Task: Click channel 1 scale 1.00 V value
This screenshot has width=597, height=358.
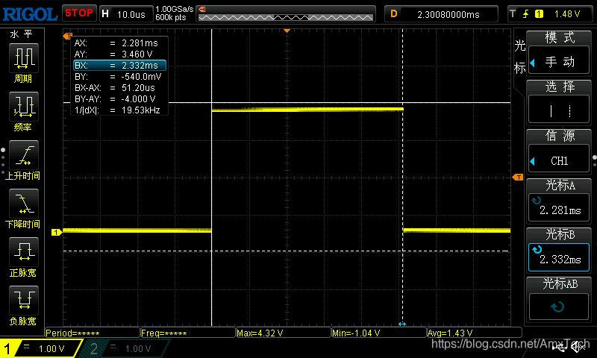Action: 51,349
